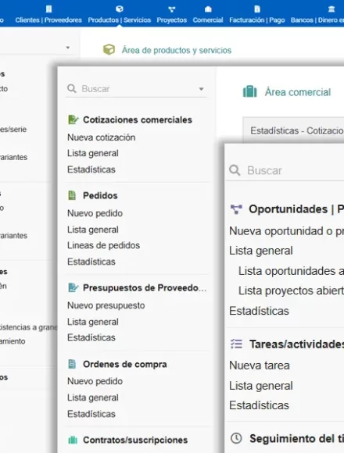Open Estadísticas under Ordenes de compra

[x=91, y=414]
